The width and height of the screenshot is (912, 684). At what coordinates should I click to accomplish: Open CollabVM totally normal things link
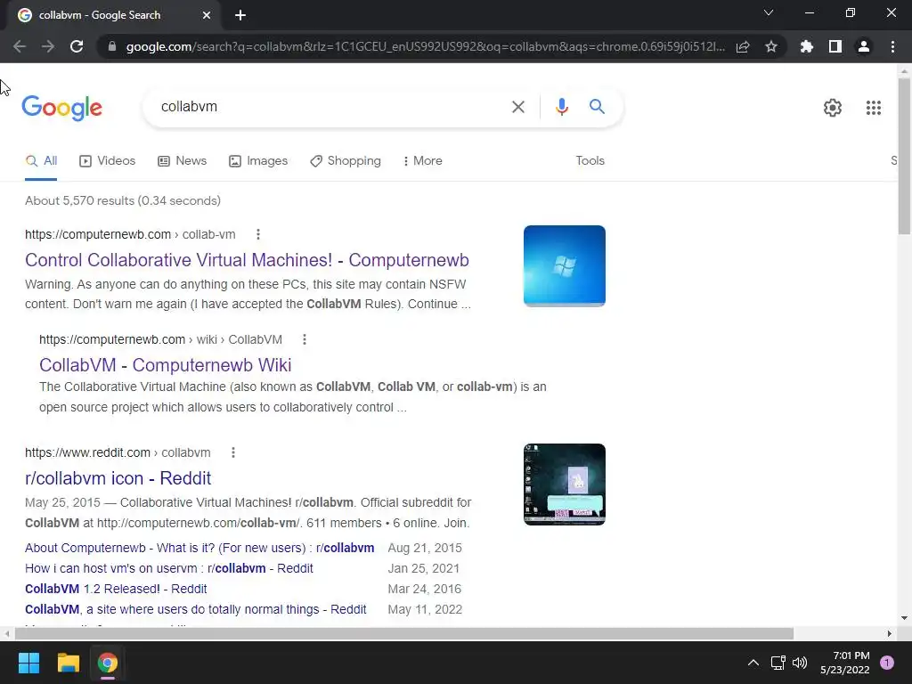pyautogui.click(x=195, y=609)
